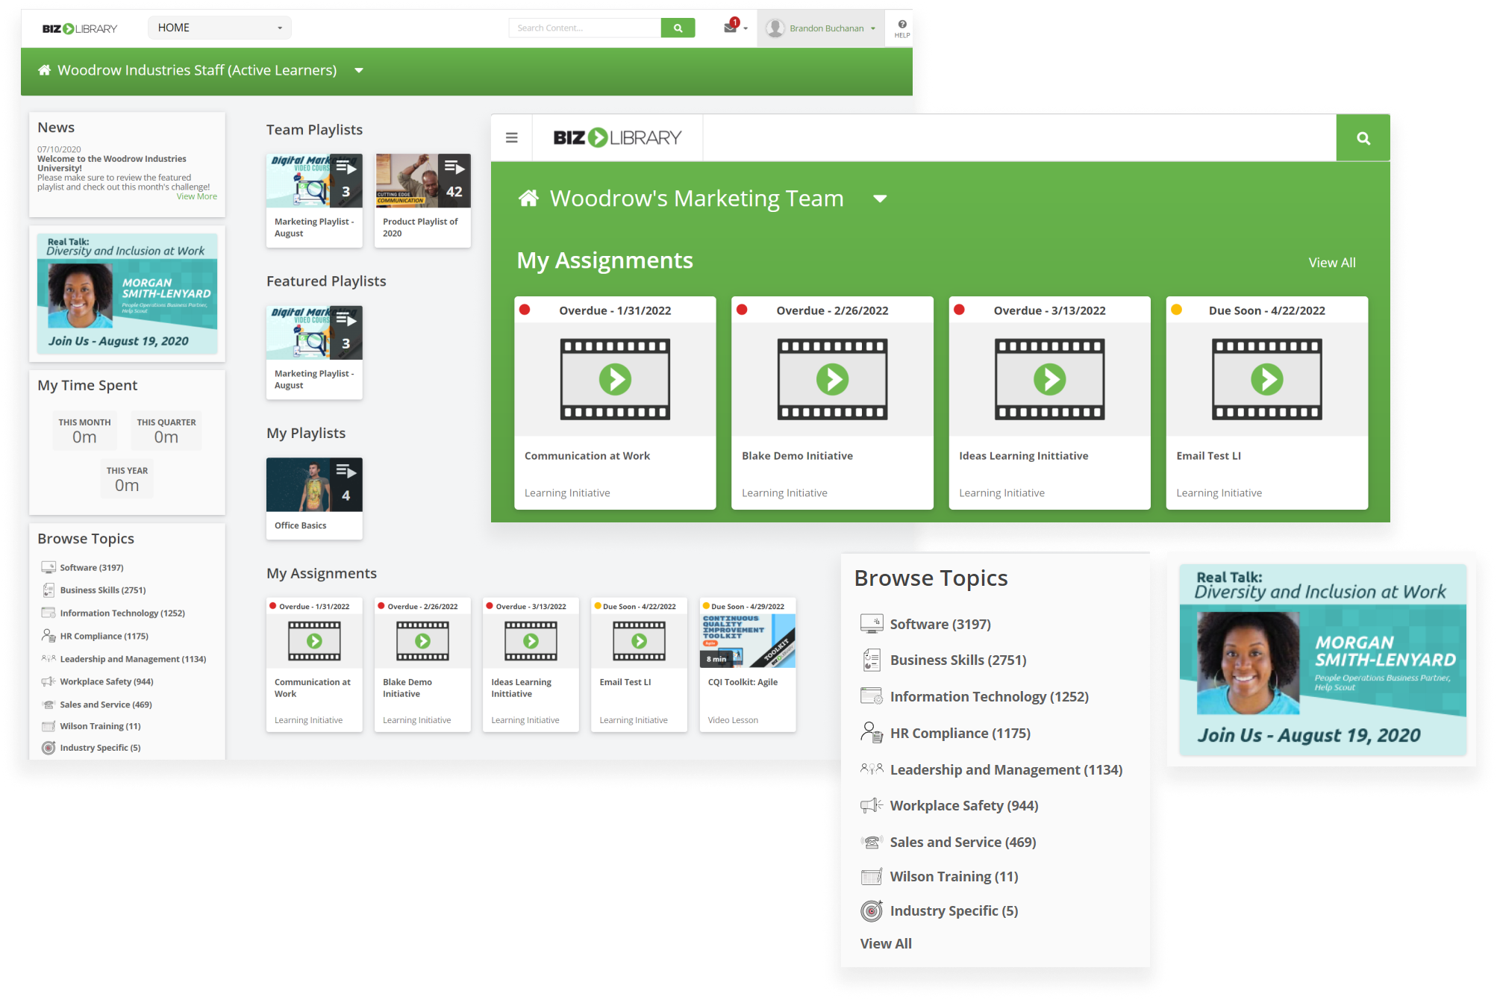Click HR Compliance icon in left sidebar

pyautogui.click(x=49, y=636)
